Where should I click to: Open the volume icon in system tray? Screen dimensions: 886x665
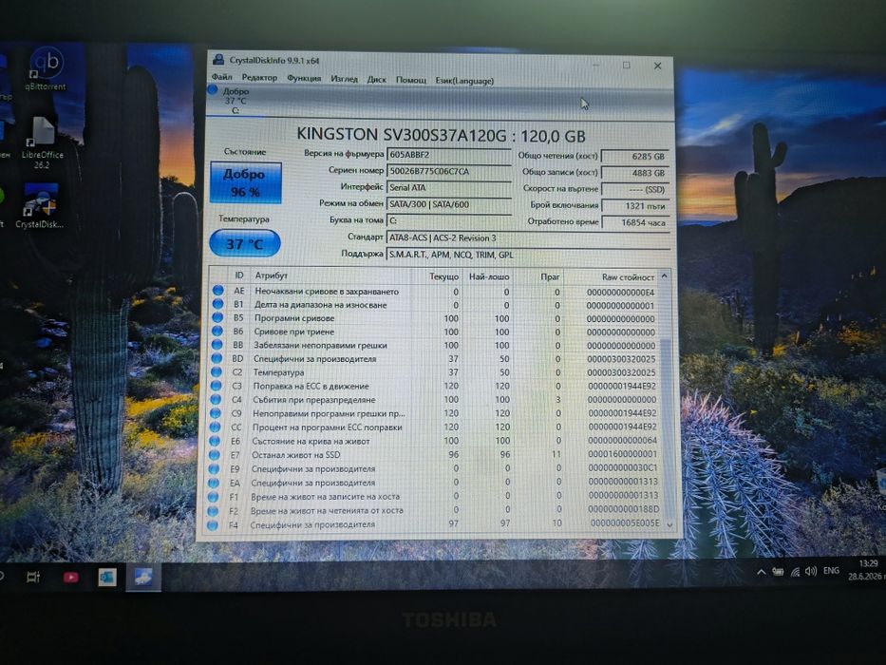(811, 572)
